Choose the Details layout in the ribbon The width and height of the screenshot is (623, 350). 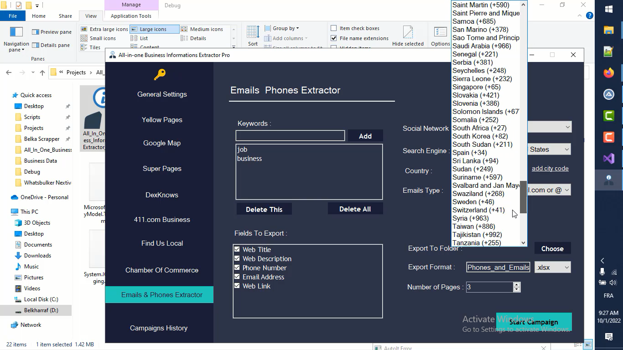[x=193, y=38]
